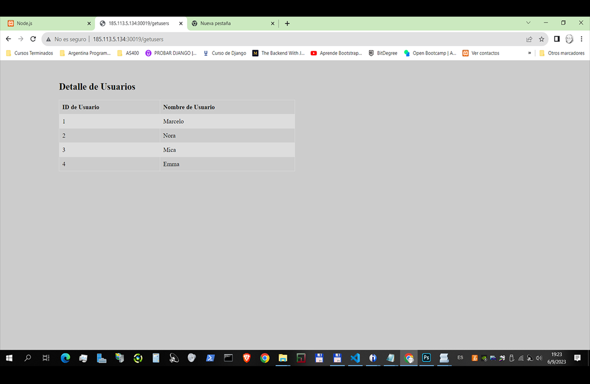Expand the hidden bookmarks chevron
This screenshot has height=384, width=590.
click(x=529, y=53)
